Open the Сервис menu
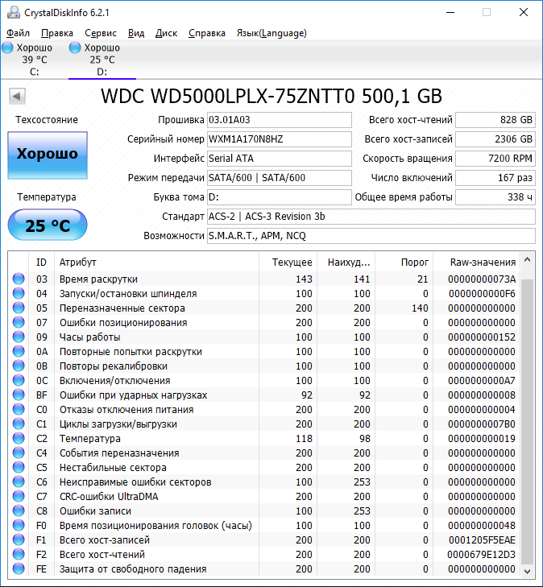 pyautogui.click(x=101, y=33)
